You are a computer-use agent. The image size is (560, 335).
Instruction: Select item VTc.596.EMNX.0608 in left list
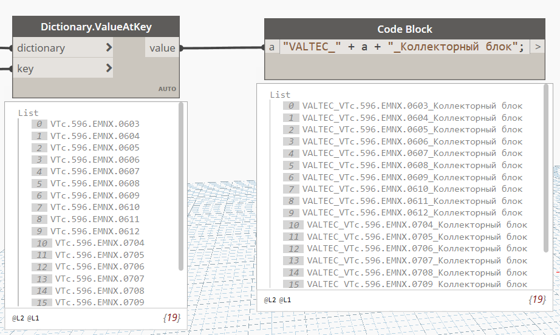(95, 183)
